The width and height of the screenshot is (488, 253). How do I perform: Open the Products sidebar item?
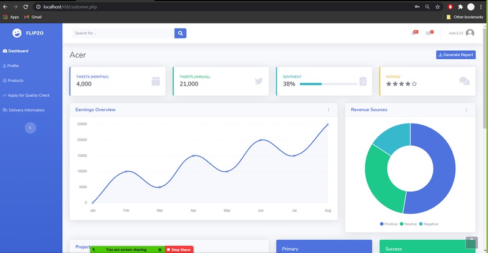pos(13,80)
